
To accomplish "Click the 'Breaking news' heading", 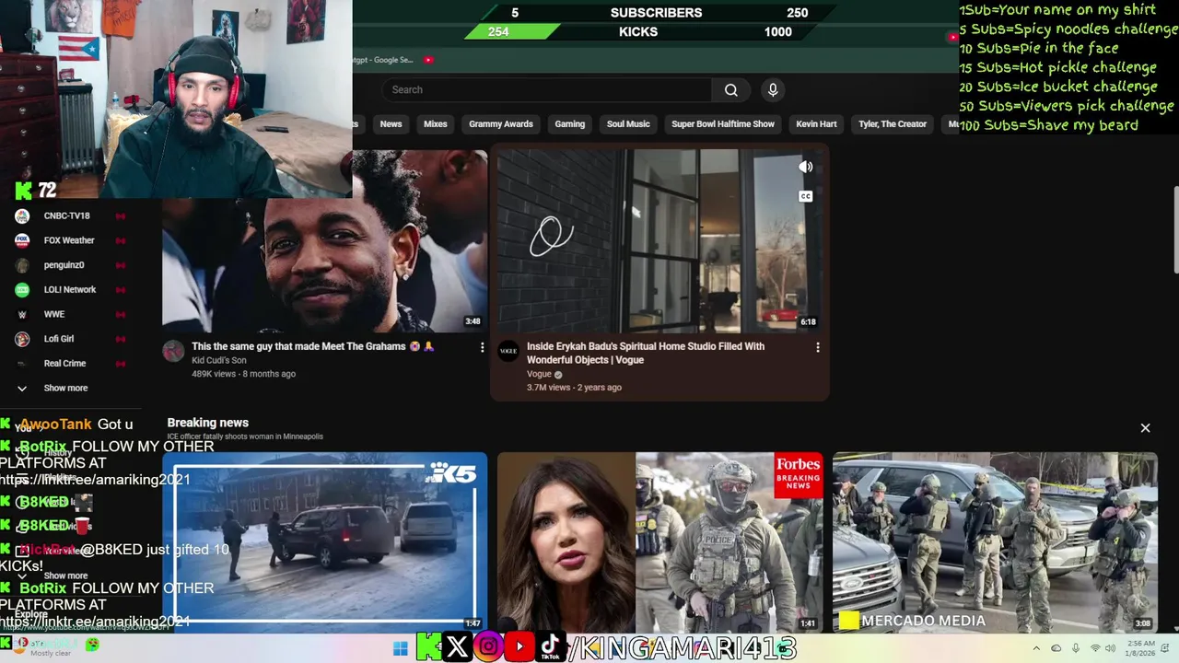I will tap(208, 423).
